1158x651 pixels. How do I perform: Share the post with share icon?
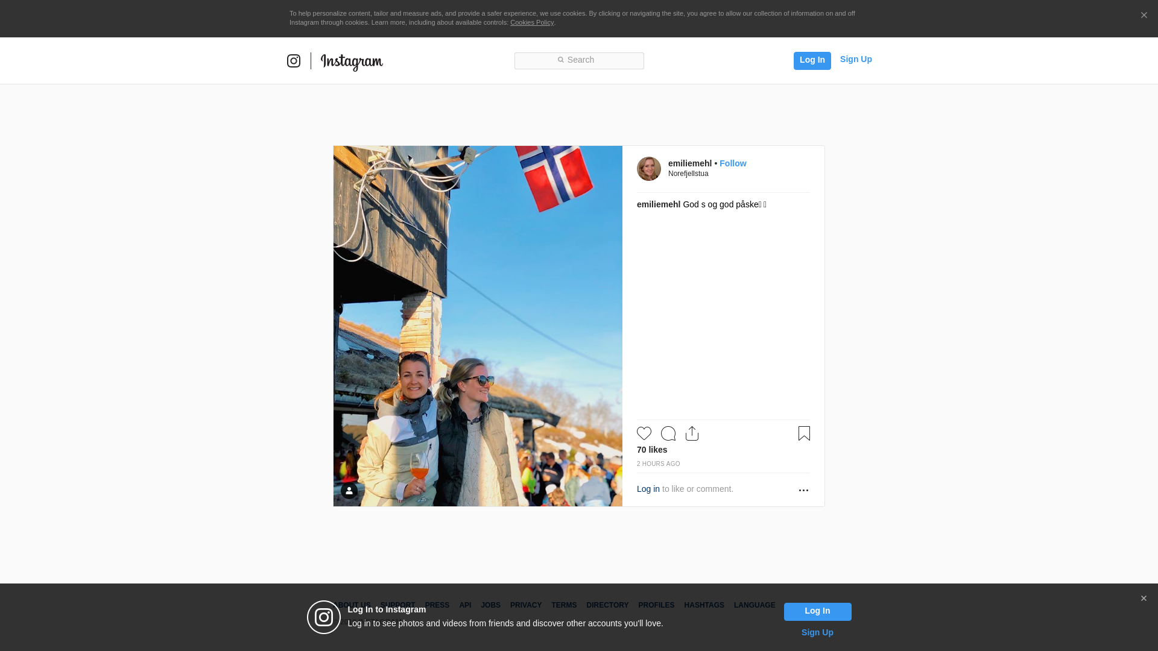(692, 433)
